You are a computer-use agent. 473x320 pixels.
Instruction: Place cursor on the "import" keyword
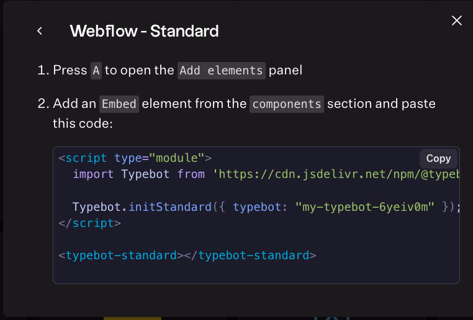coord(93,174)
